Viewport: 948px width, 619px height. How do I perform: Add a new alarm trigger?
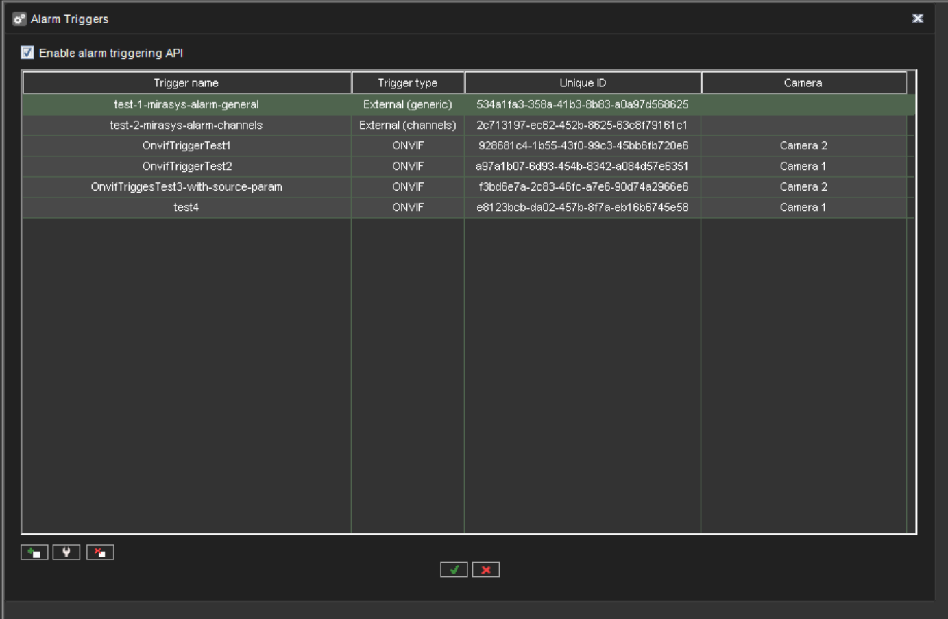pyautogui.click(x=34, y=552)
